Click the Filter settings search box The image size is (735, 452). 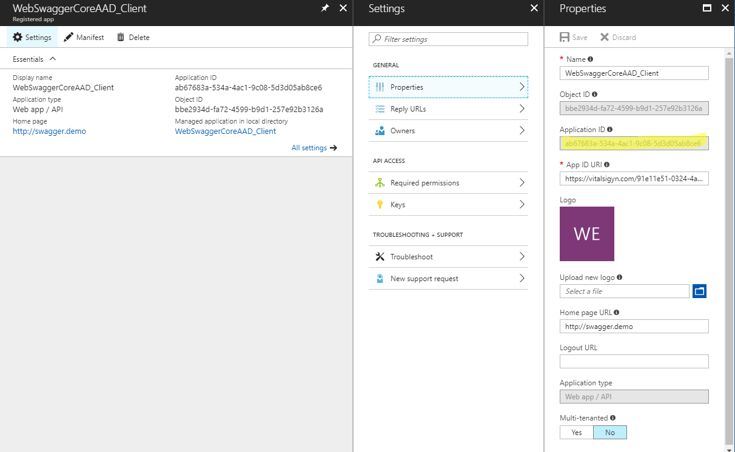point(448,39)
